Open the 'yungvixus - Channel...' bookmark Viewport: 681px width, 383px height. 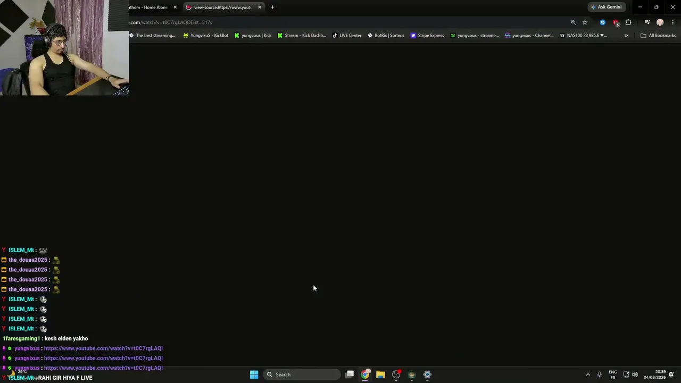(529, 36)
